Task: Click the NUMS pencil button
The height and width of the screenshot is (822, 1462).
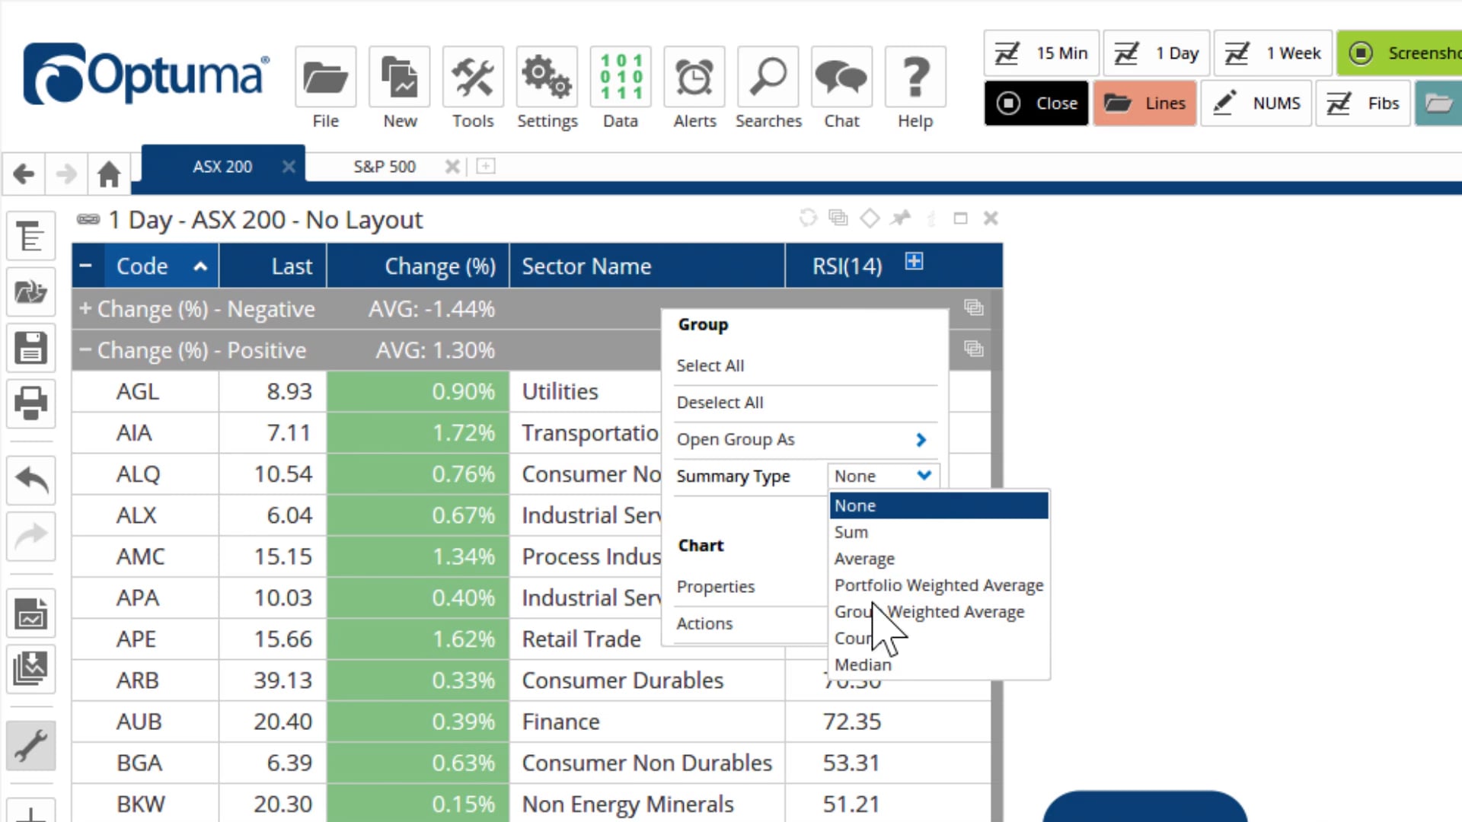Action: coord(1256,103)
